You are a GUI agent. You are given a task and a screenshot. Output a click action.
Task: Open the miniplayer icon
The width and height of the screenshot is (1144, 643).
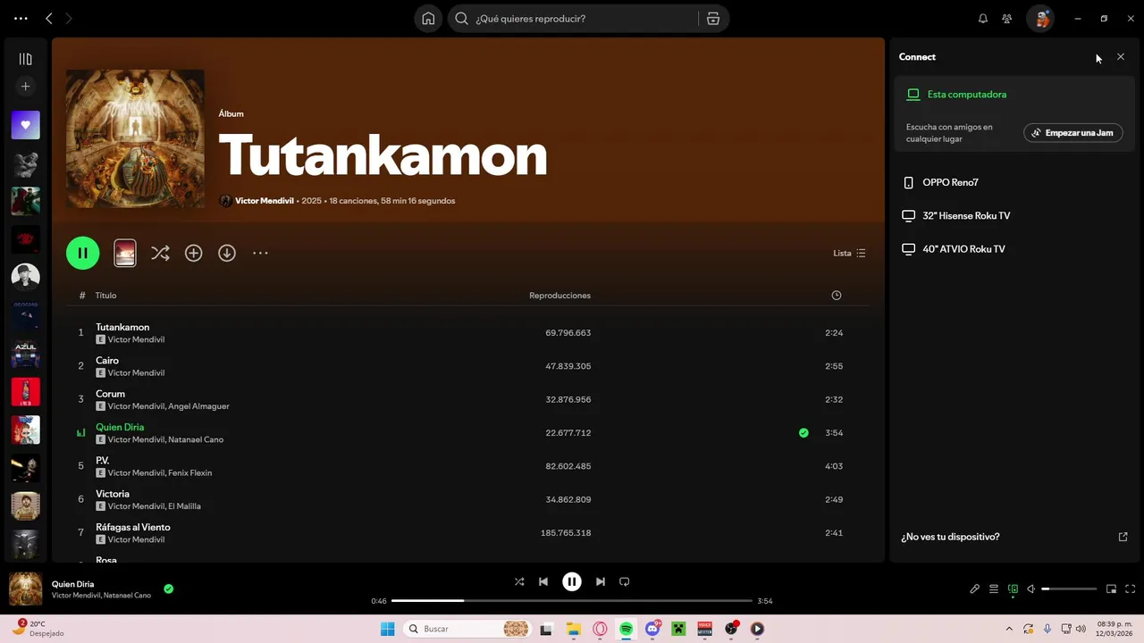(1112, 589)
